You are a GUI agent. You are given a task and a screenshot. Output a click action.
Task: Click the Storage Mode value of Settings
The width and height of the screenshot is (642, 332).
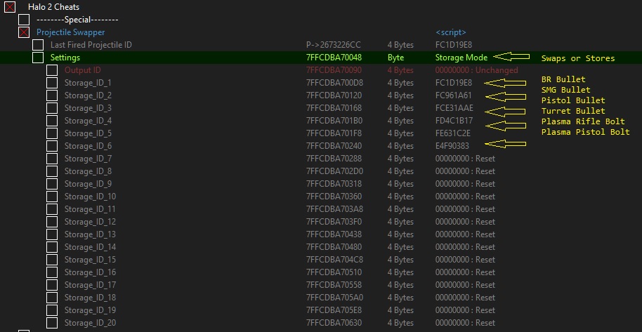(461, 58)
